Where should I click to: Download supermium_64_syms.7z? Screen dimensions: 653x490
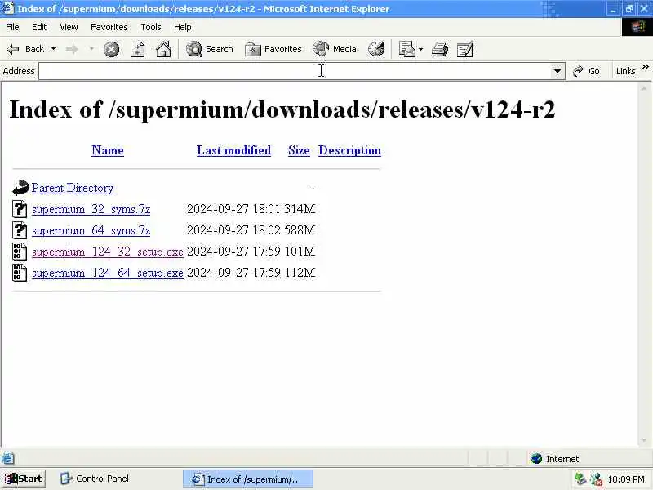pyautogui.click(x=91, y=230)
